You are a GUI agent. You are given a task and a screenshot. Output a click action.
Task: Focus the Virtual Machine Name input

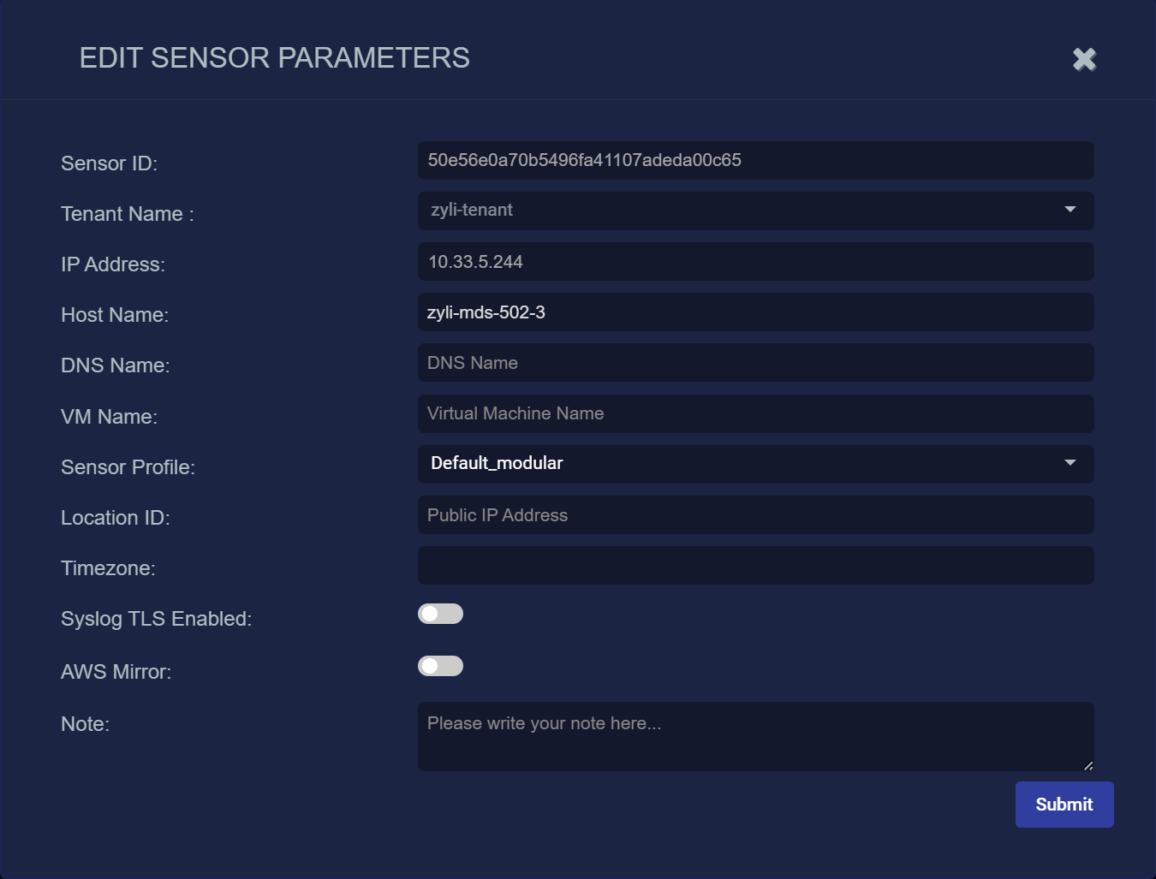coord(754,413)
